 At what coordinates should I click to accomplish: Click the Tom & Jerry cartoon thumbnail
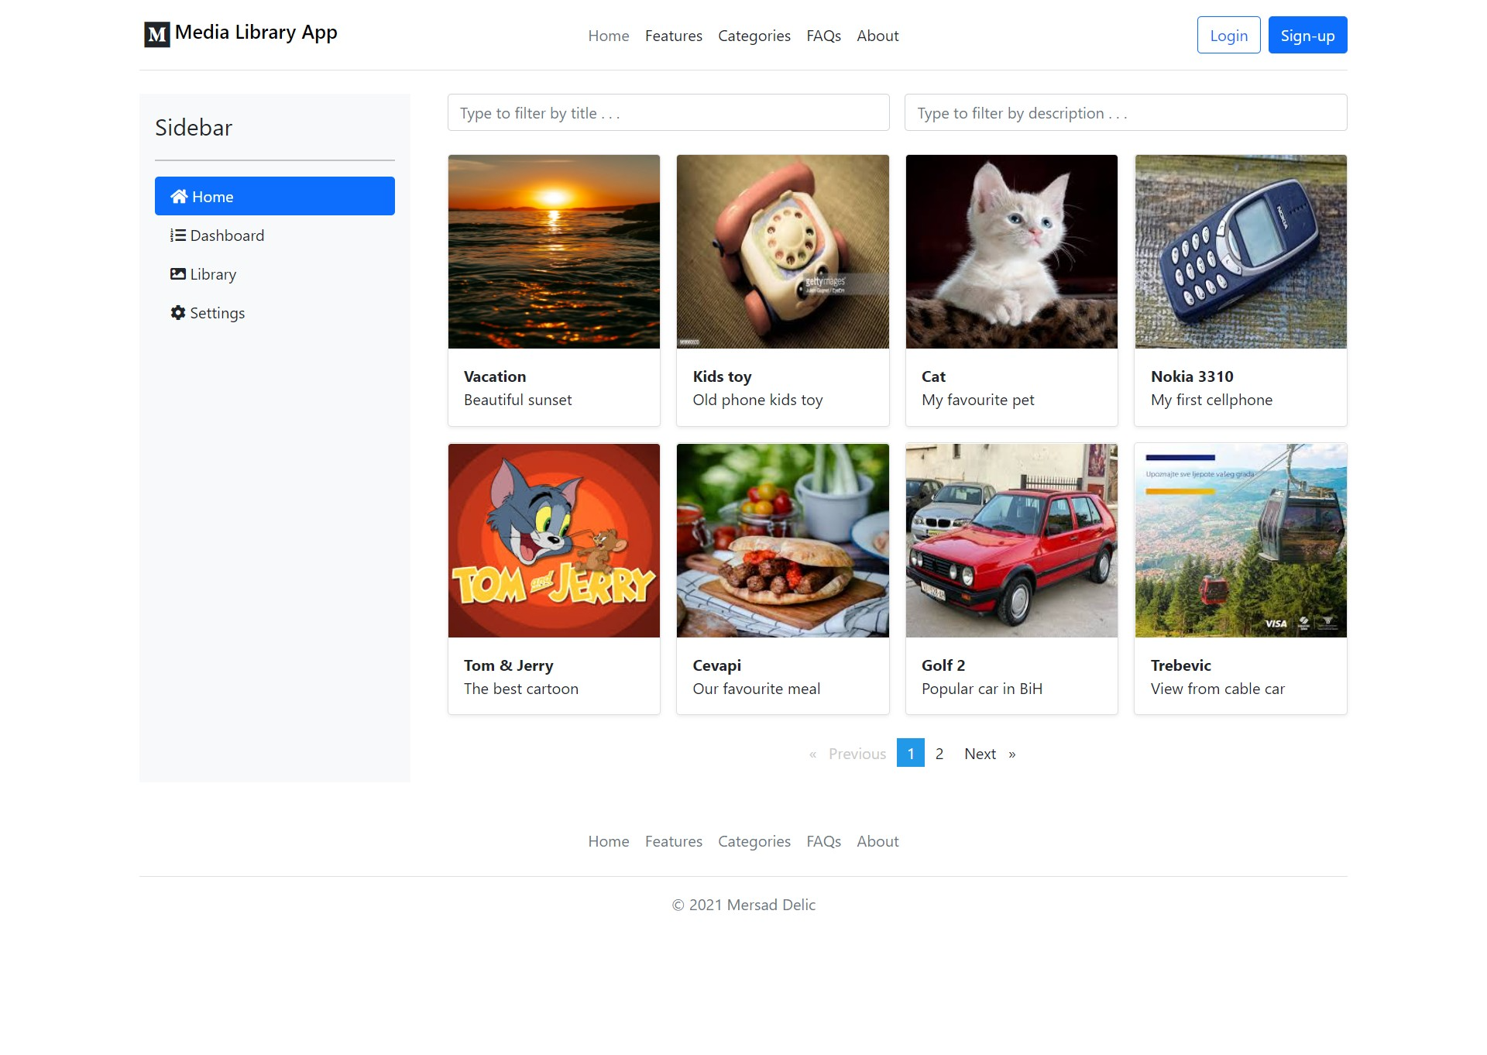553,541
